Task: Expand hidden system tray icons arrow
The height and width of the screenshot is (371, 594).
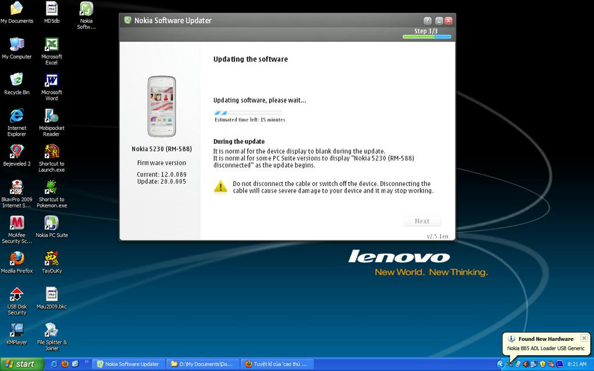Action: 500,364
